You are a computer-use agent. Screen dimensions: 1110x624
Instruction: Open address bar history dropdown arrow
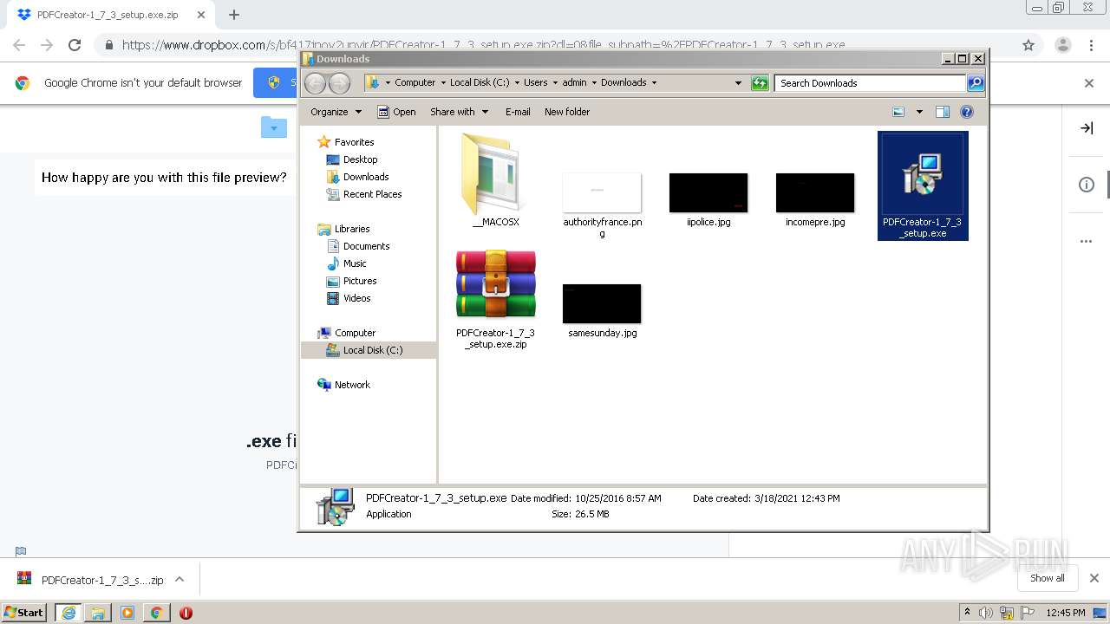pyautogui.click(x=738, y=83)
